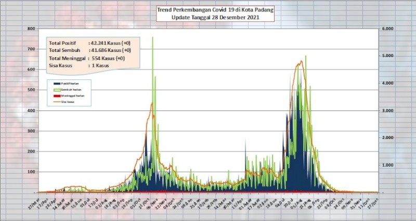Viewport: 416px width, 221px height.
Task: Click the x-axis date label '22/Sep'
Action: (x=322, y=203)
